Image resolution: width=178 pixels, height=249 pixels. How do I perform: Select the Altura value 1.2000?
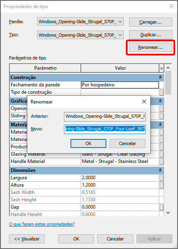pyautogui.click(x=120, y=185)
